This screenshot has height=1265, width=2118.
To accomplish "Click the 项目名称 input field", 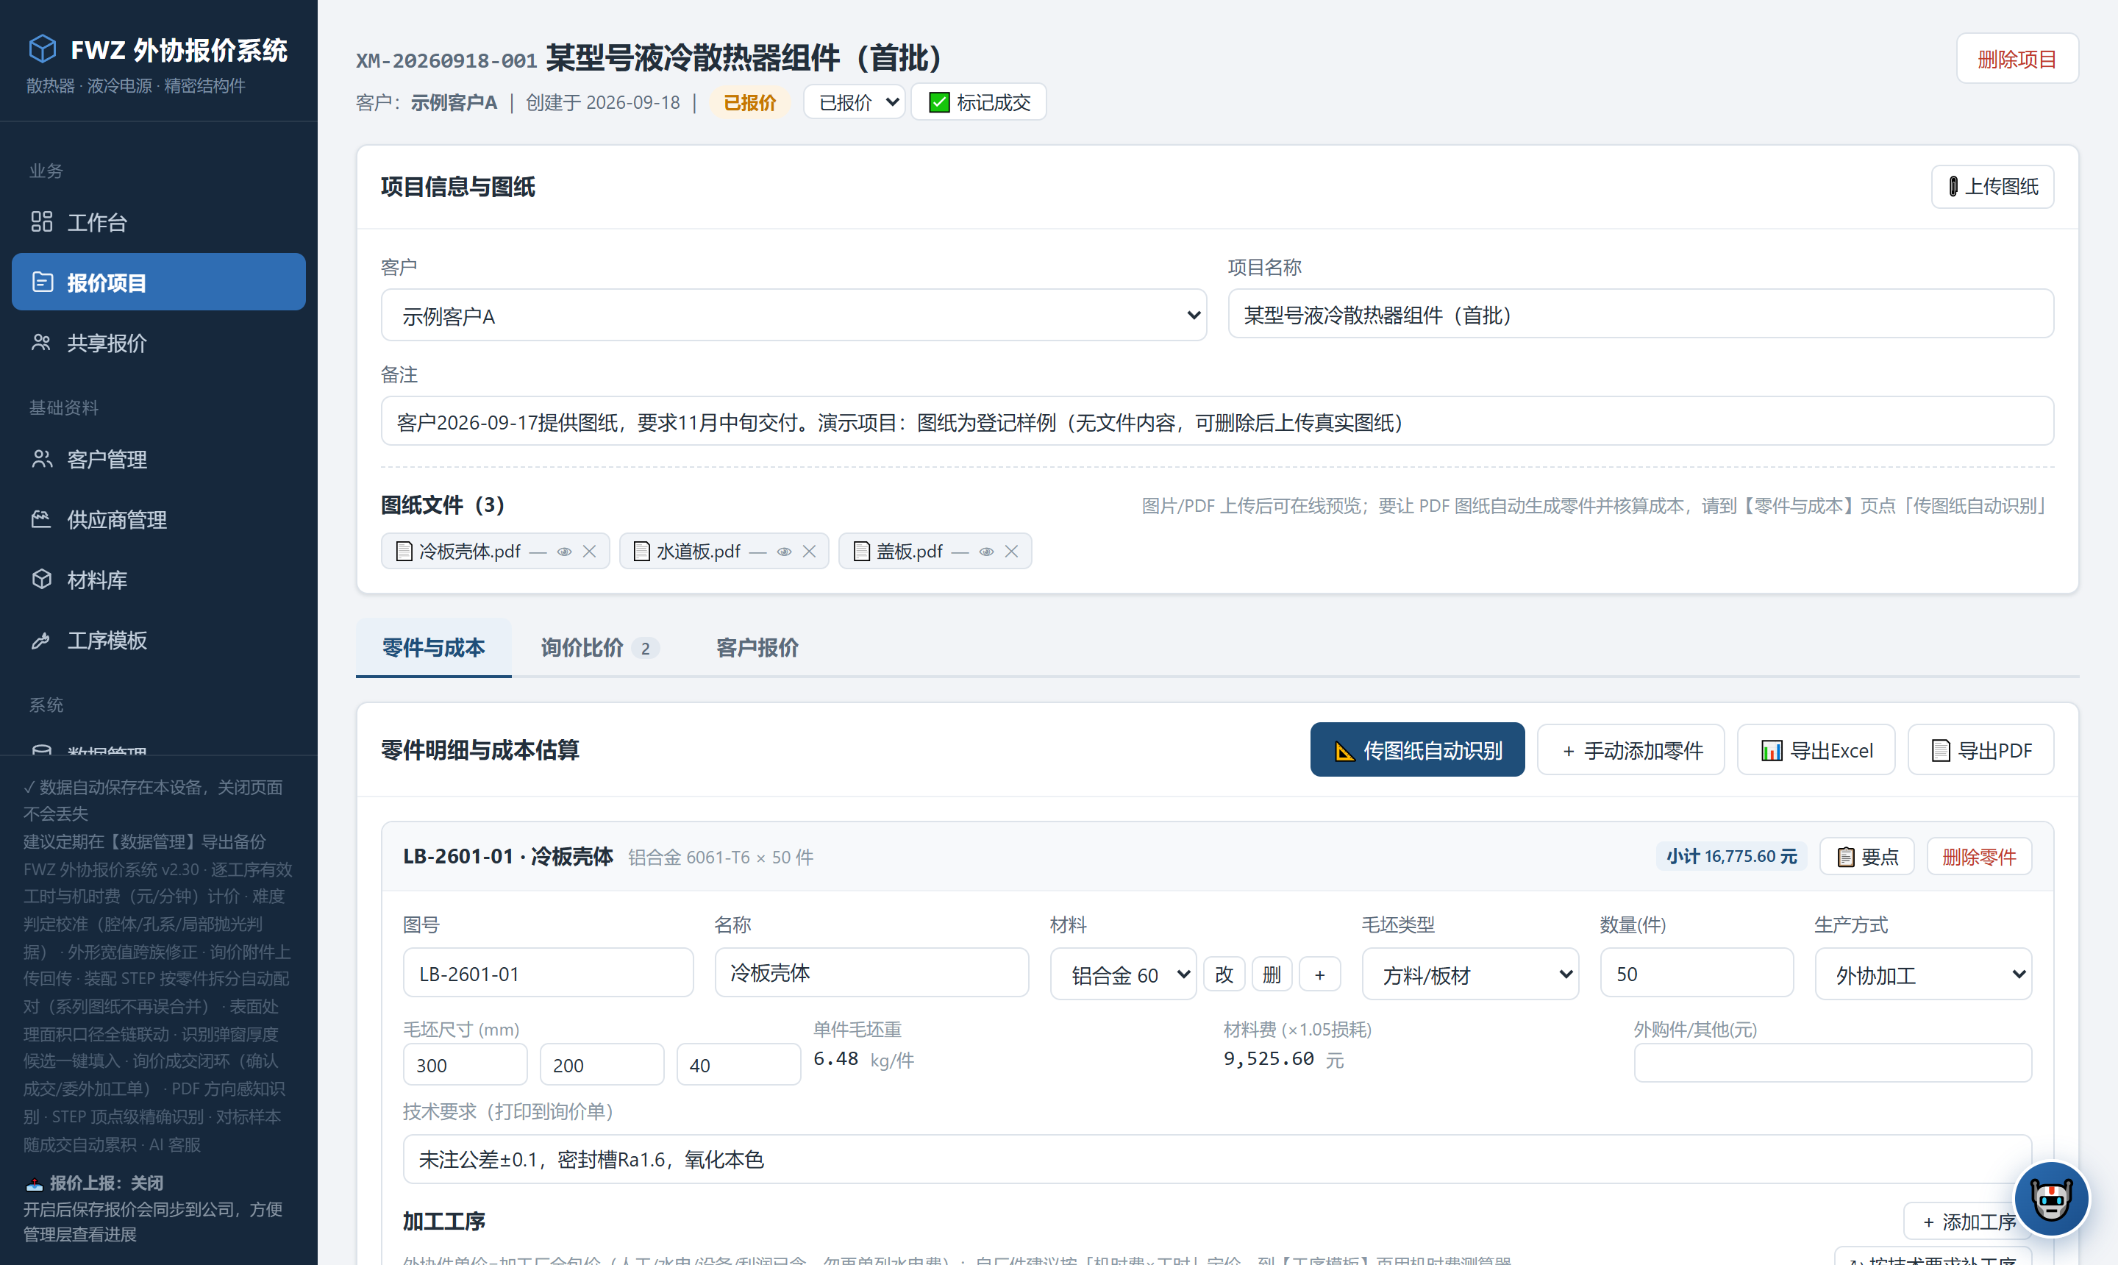I will coord(1641,315).
